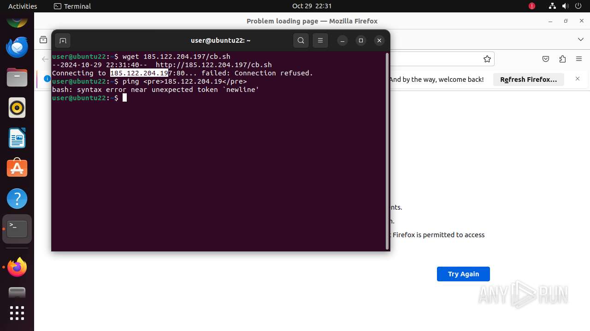Open Terminal hamburger menu
The image size is (590, 331).
(320, 40)
